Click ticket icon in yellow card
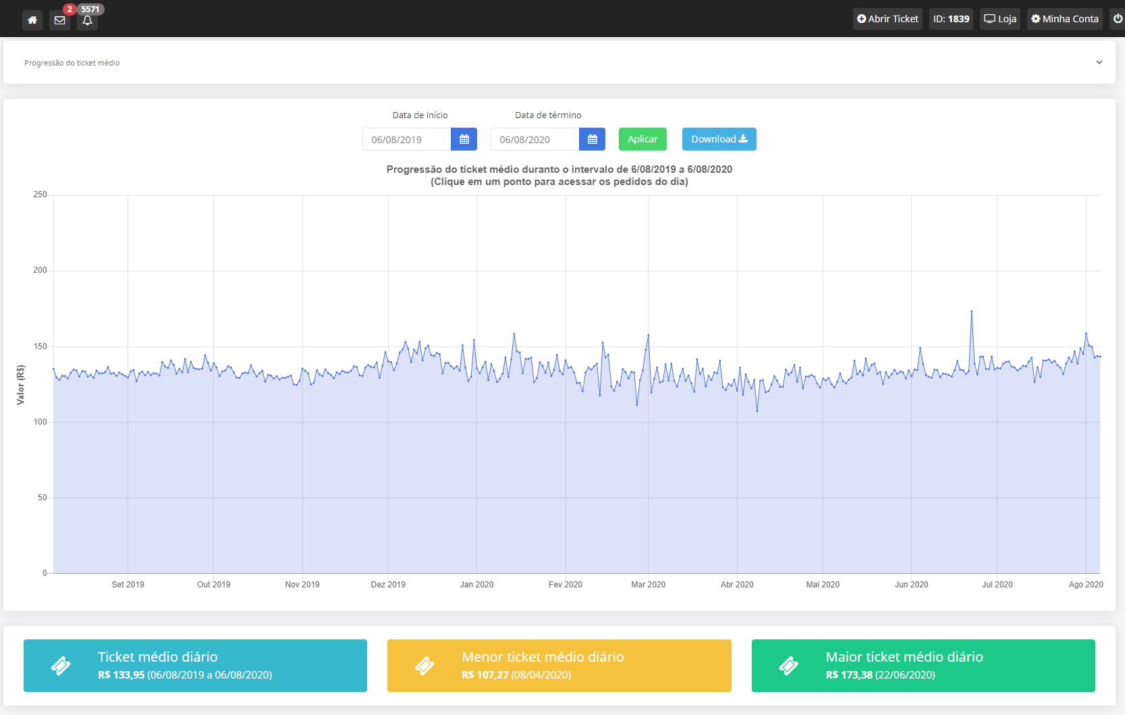1125x715 pixels. [x=424, y=666]
